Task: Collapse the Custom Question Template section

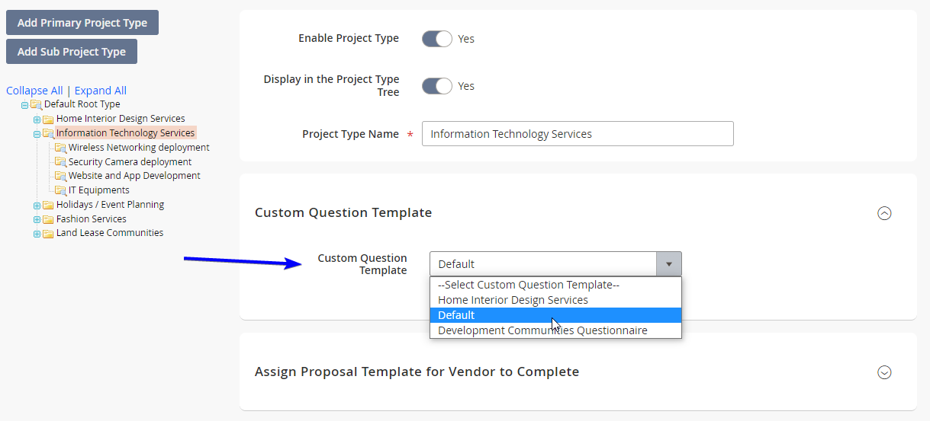Action: click(884, 213)
